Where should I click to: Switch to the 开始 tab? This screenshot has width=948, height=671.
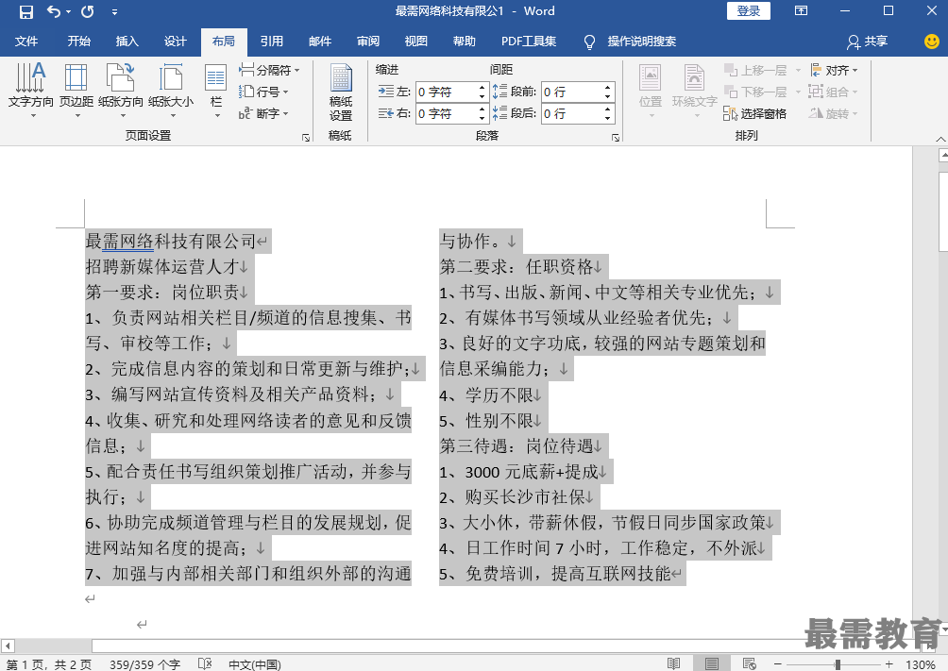78,42
